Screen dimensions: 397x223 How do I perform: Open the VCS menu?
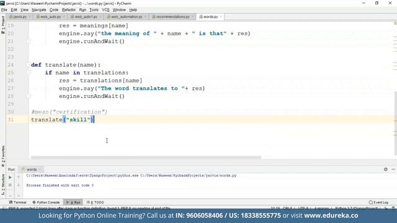[105, 10]
